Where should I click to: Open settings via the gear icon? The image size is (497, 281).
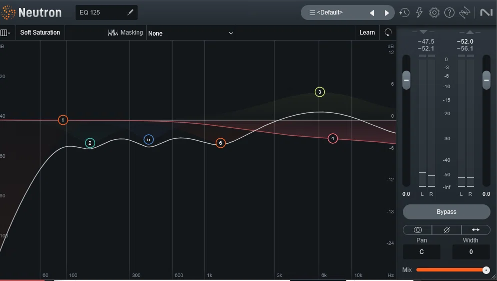[434, 13]
